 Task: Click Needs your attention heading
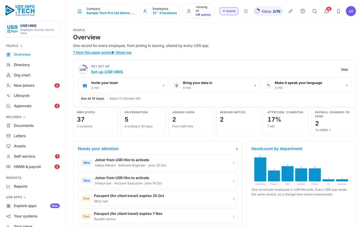point(98,149)
